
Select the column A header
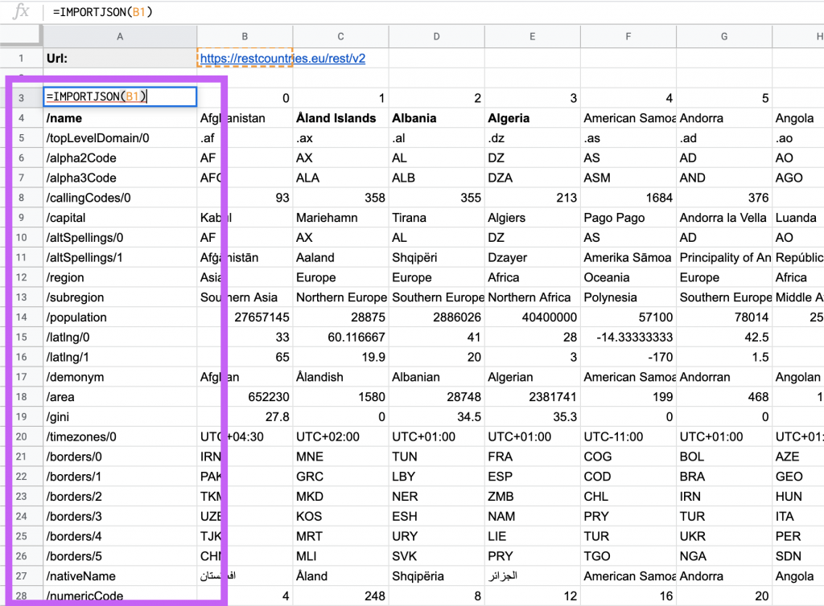tap(120, 35)
